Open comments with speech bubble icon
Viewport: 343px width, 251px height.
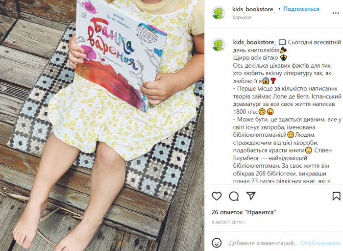point(234,196)
